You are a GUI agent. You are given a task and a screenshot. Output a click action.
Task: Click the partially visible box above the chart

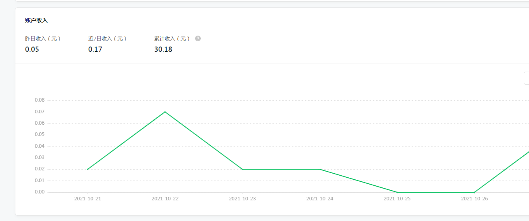point(526,78)
